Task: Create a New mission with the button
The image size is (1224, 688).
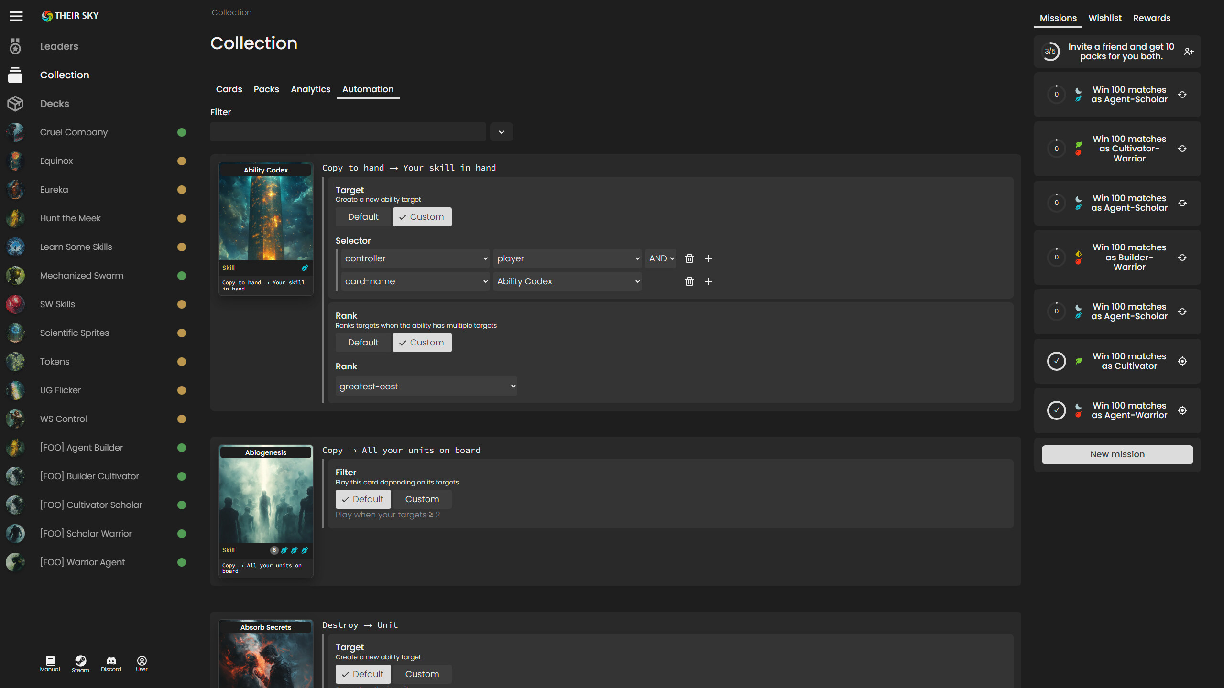Action: point(1117,454)
